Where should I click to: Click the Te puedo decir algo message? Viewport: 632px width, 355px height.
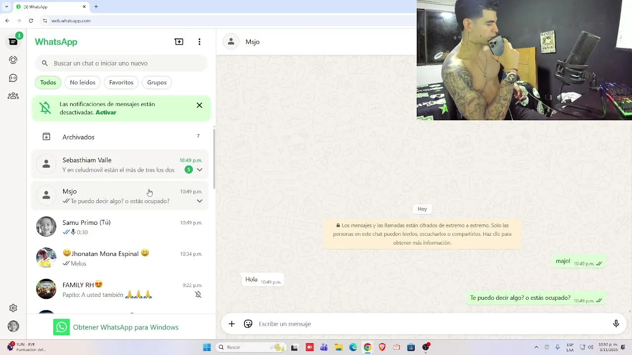pos(536,298)
